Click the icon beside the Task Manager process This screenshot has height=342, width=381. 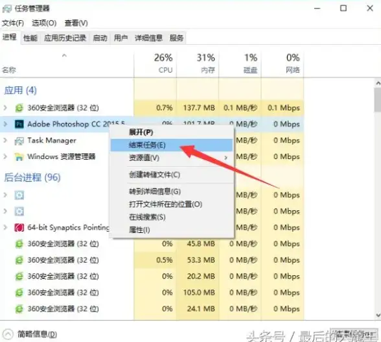click(x=19, y=141)
